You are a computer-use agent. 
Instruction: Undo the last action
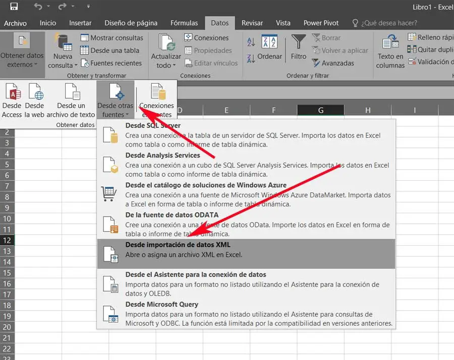(38, 7)
